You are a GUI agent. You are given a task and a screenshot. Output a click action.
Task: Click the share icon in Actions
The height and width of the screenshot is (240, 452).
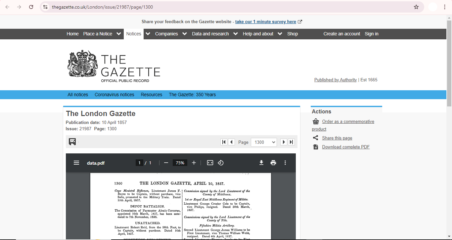316,138
